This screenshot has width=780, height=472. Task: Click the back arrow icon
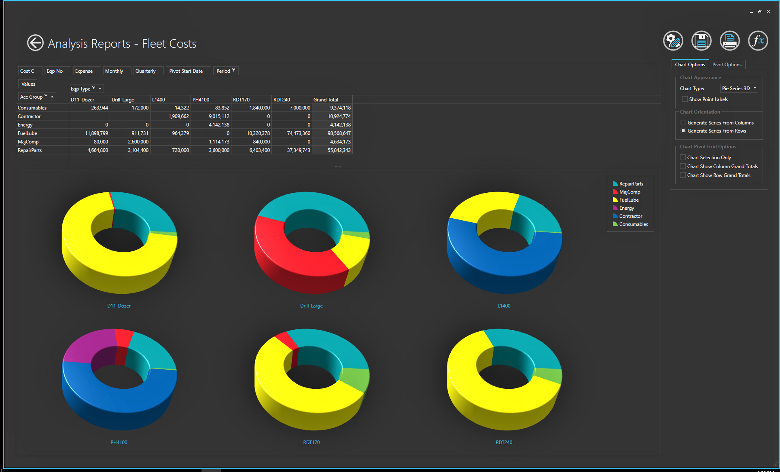(x=35, y=42)
